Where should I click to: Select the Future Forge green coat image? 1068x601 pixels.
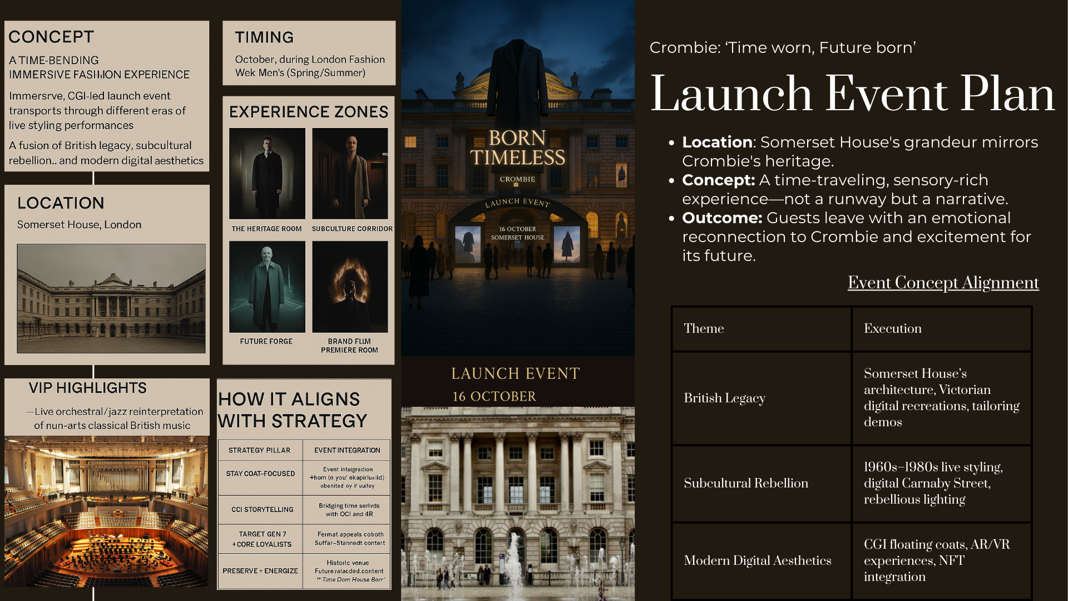(267, 287)
